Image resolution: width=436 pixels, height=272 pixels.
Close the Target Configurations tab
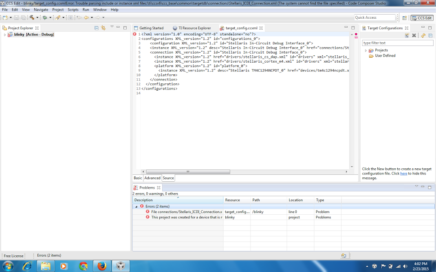tap(407, 28)
